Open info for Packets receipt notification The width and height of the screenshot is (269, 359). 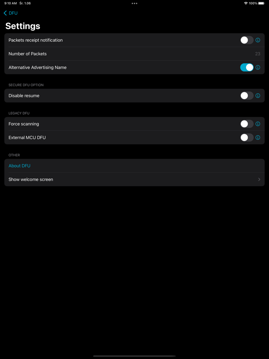coord(258,40)
